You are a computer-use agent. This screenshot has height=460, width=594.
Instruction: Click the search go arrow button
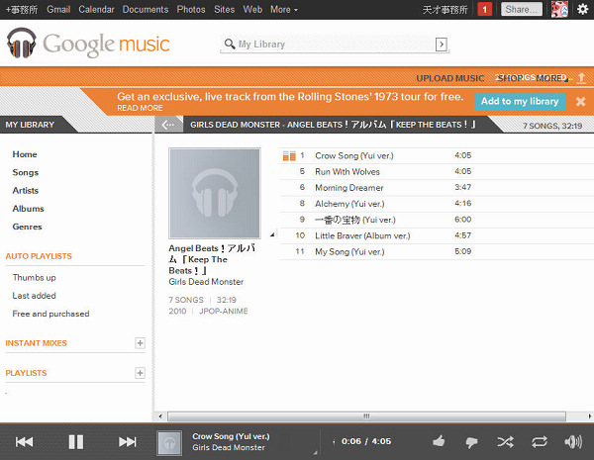click(x=441, y=45)
